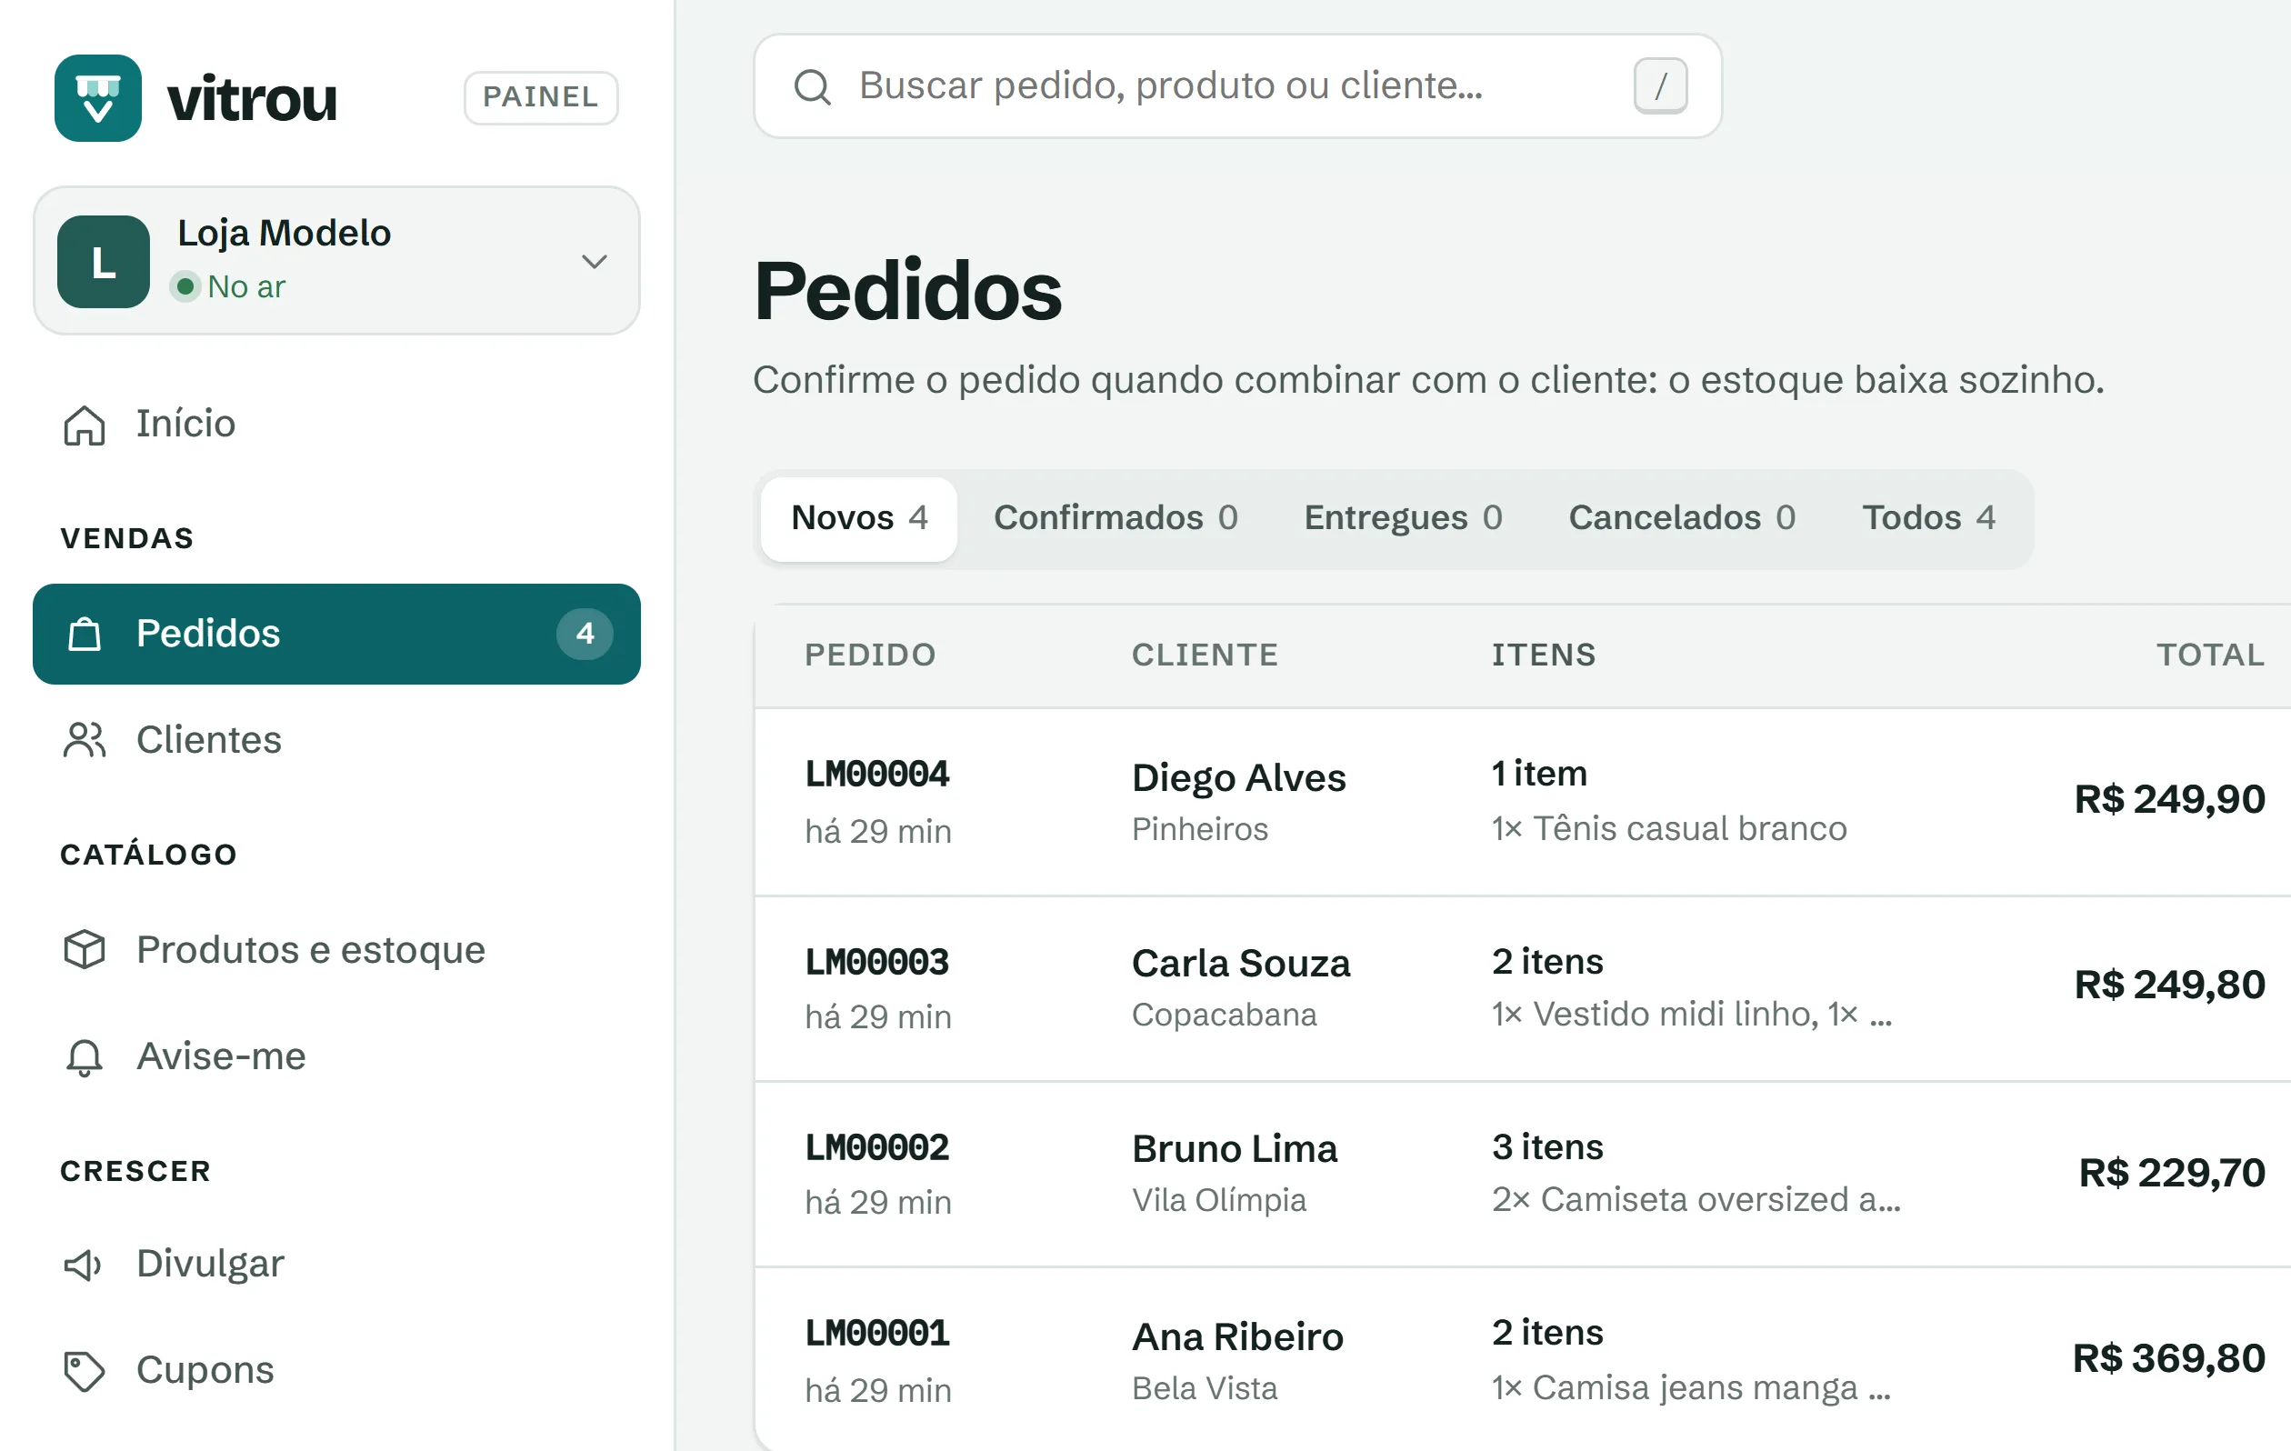This screenshot has width=2291, height=1451.
Task: Click the Cupons tag icon
Action: coord(85,1371)
